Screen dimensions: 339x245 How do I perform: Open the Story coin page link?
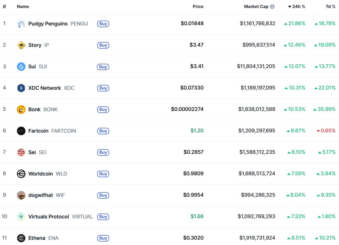click(35, 45)
